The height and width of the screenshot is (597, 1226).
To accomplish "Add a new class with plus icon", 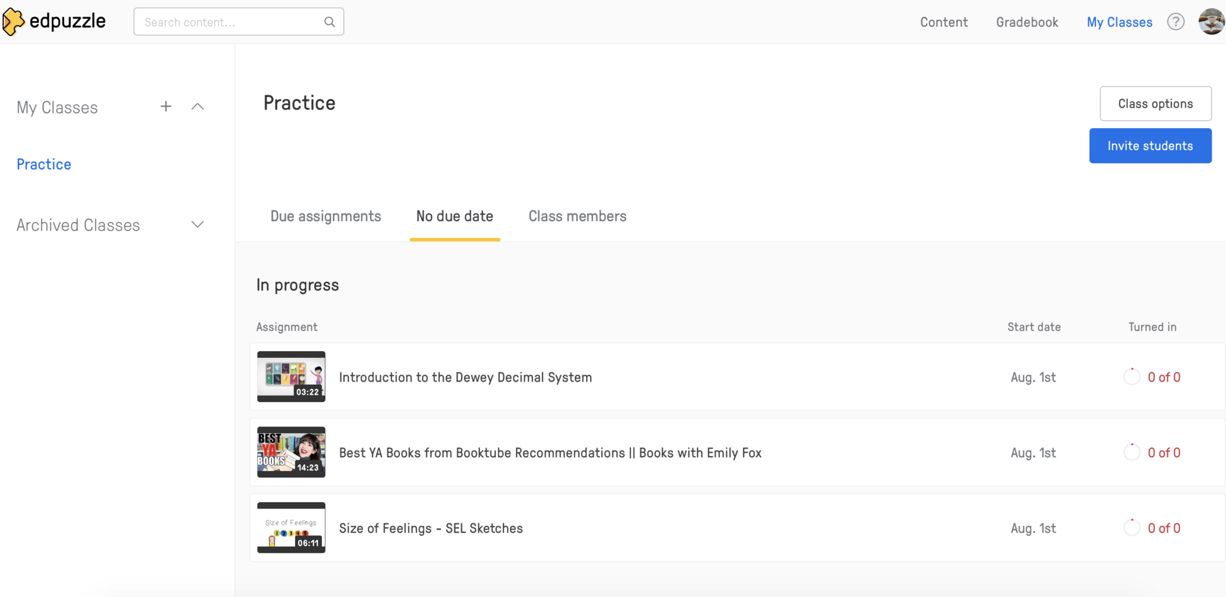I will [x=166, y=106].
